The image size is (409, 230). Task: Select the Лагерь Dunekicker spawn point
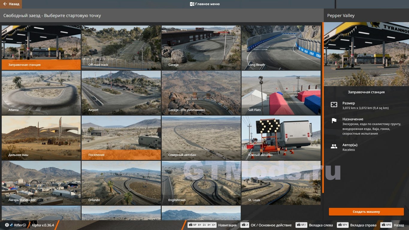pos(41,183)
